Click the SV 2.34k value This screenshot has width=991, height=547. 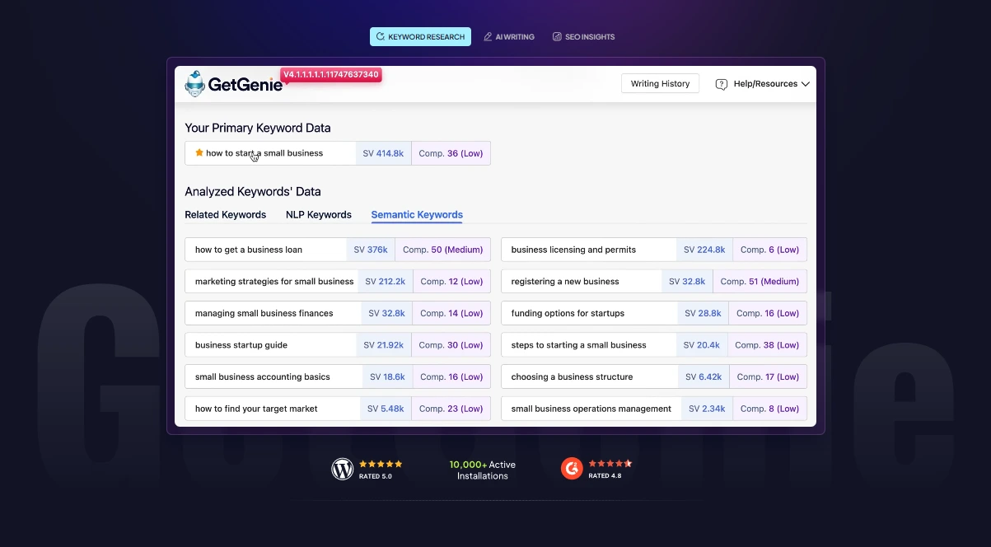coord(707,409)
